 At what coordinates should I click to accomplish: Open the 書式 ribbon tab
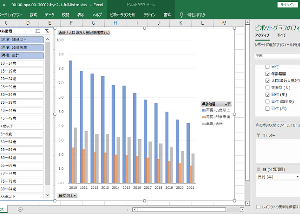click(167, 15)
